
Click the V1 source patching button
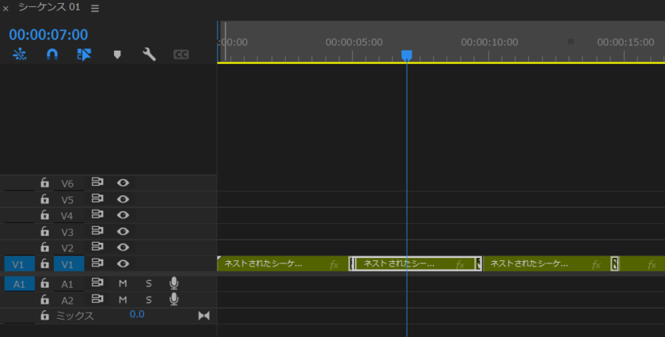coord(19,264)
